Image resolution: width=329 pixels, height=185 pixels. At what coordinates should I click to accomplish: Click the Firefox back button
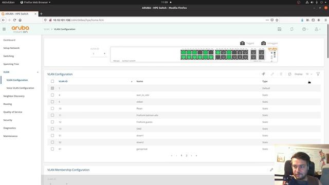[4, 20]
